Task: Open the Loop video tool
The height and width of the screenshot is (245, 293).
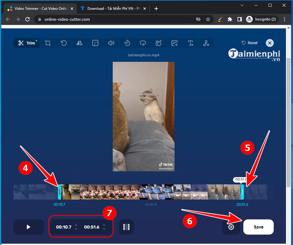Action: 143,43
